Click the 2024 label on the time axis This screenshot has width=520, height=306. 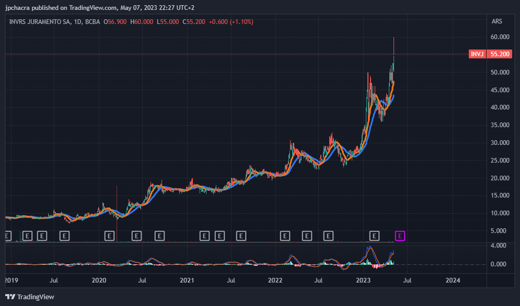453,280
